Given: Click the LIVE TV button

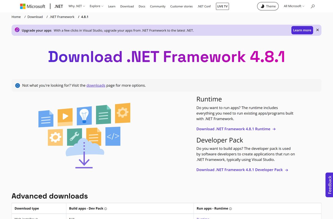Looking at the screenshot, I should click(x=222, y=6).
